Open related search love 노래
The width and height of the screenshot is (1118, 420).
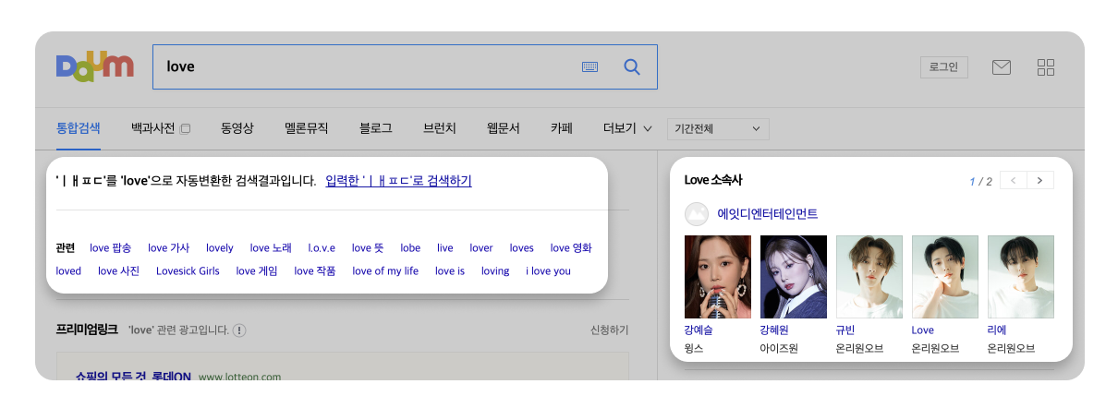(271, 247)
